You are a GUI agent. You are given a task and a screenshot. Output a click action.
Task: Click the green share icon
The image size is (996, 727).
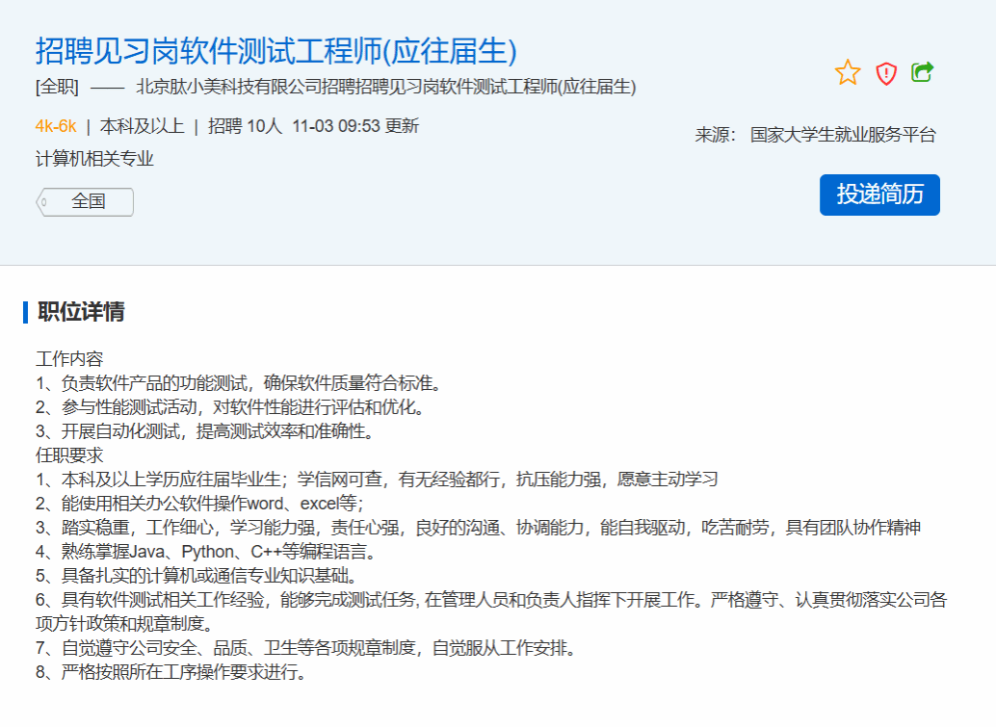923,72
